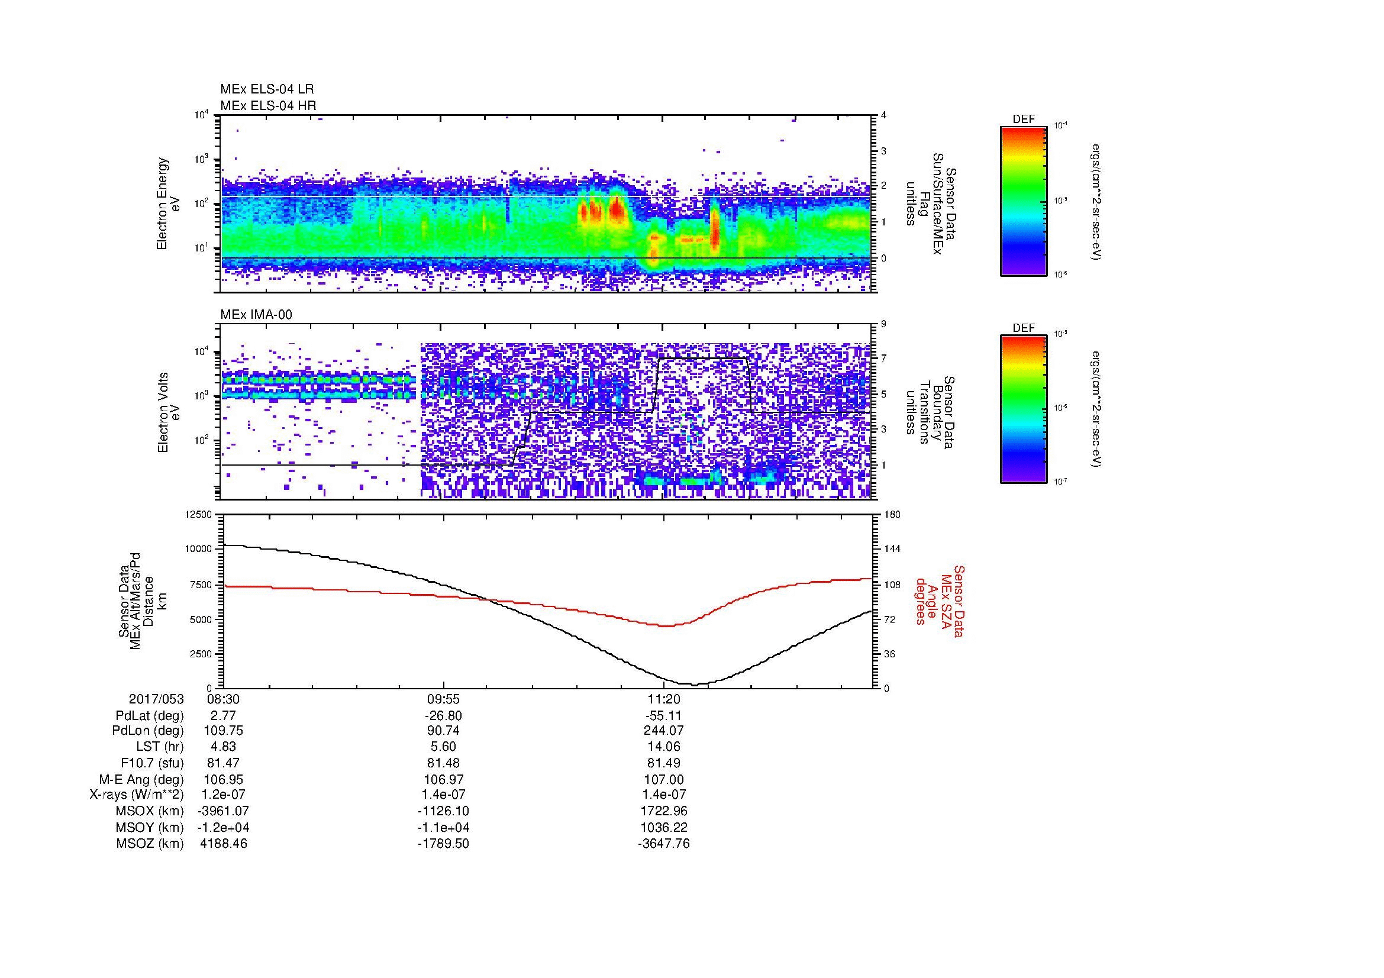This screenshot has height=978, width=1384.
Task: Click the 'MSOZ (km)' row label
Action: 151,844
